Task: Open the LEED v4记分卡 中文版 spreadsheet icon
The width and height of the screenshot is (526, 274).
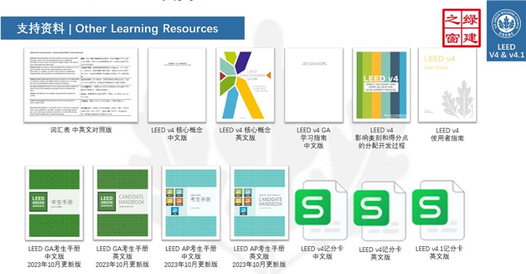Action: tap(321, 211)
